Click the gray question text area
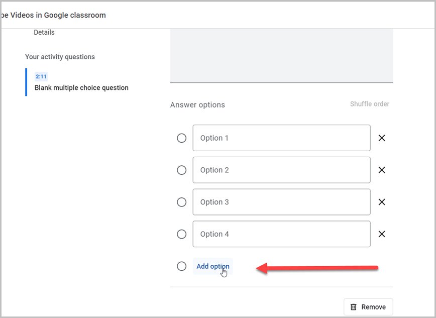Image resolution: width=436 pixels, height=318 pixels. coord(281,55)
